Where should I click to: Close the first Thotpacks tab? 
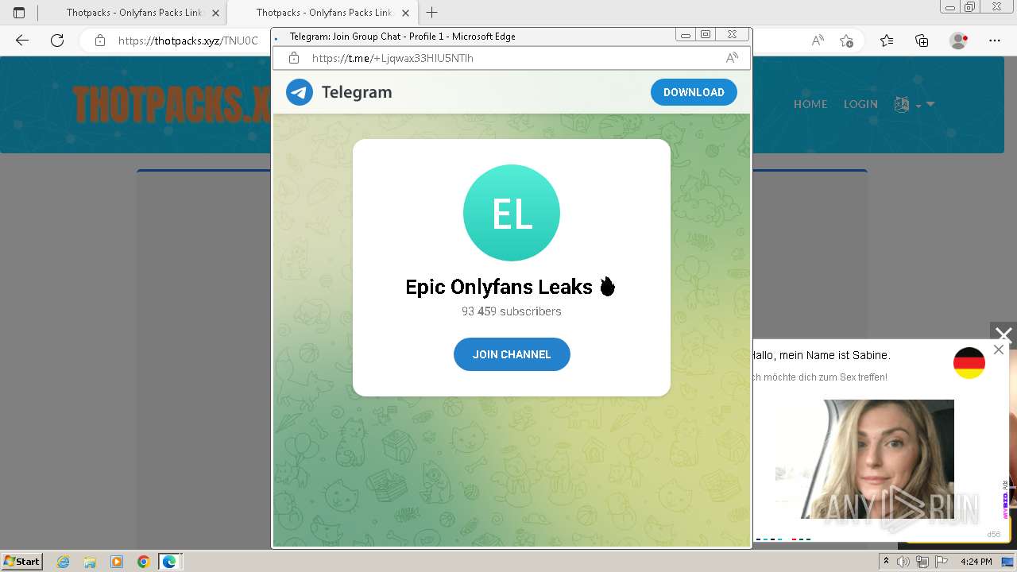coord(215,13)
